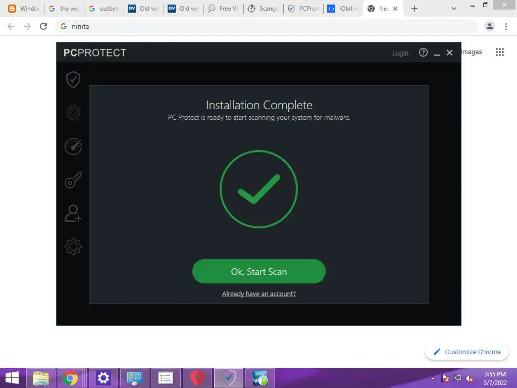Click the Images link on Google page
Viewport: 517px width, 388px height.
[x=472, y=52]
